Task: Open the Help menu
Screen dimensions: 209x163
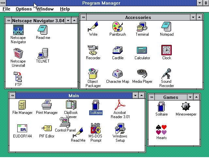Action: (x=65, y=9)
